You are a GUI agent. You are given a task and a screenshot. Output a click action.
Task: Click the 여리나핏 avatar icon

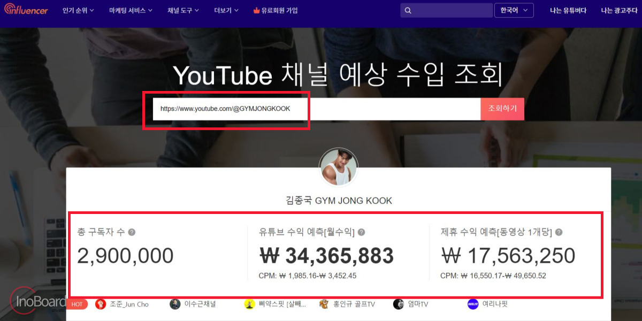click(472, 304)
